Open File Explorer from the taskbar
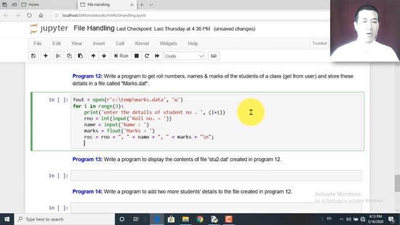The image size is (400, 225). 186,219
